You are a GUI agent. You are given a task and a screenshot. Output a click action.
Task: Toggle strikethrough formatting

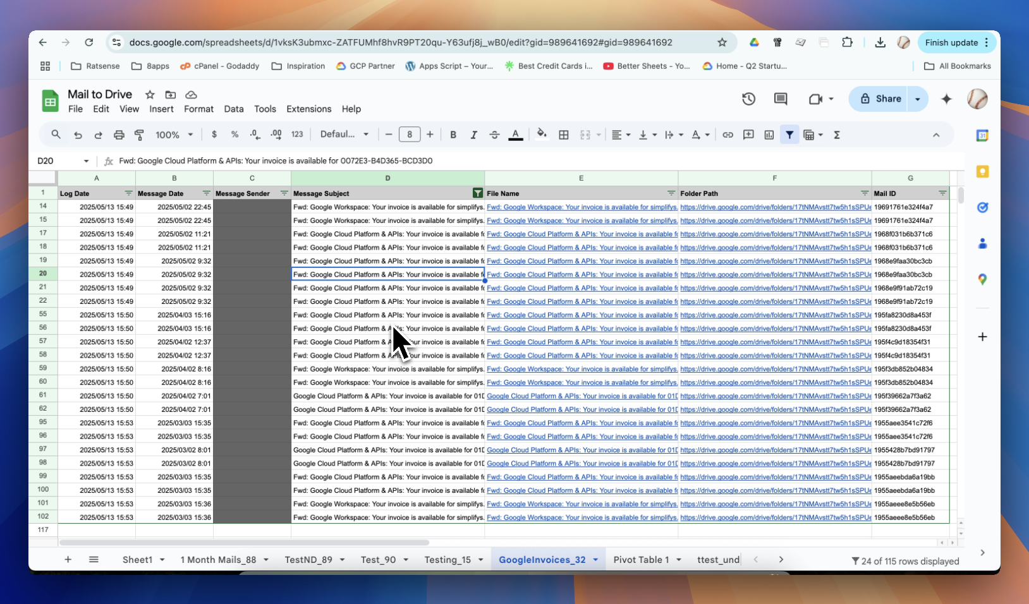click(494, 135)
